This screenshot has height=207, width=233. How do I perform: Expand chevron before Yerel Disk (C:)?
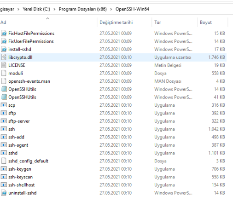point(18,9)
